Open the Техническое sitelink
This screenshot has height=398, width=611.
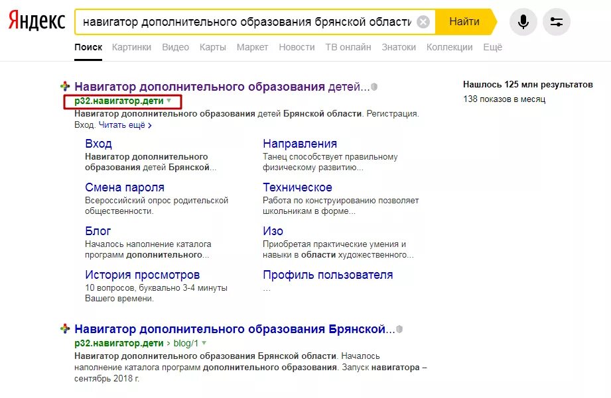(x=297, y=187)
